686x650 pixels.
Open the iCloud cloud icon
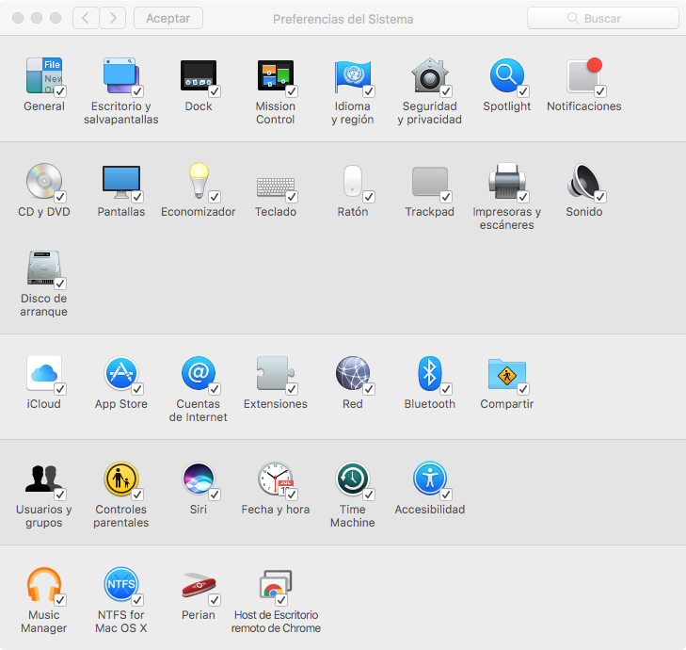pos(43,373)
